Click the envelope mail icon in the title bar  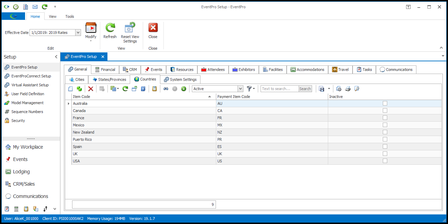tap(35, 7)
